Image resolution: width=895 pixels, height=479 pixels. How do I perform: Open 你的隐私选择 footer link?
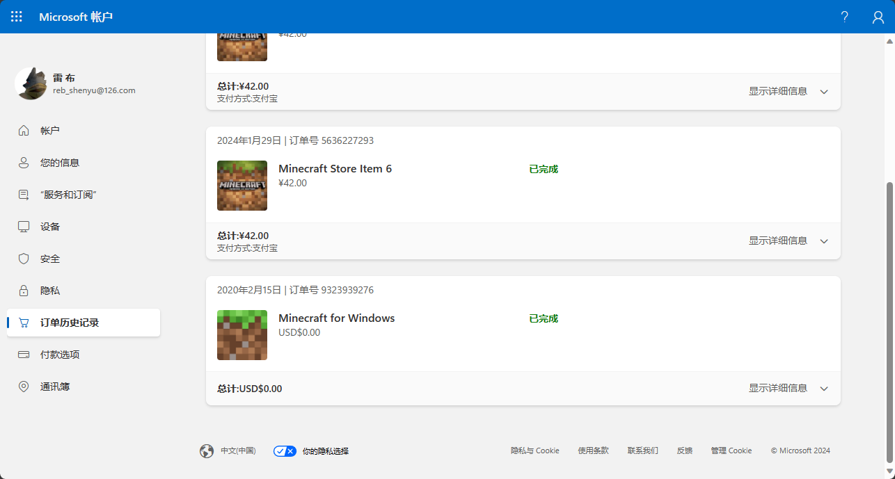pos(325,451)
